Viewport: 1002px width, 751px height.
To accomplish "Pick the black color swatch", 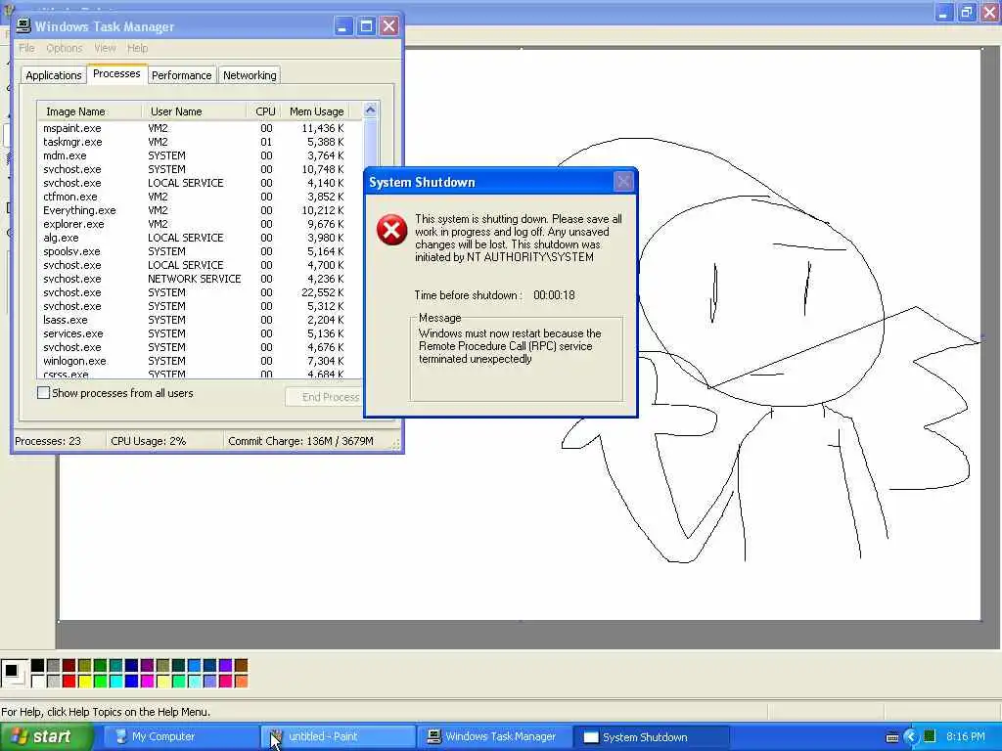I will point(38,666).
